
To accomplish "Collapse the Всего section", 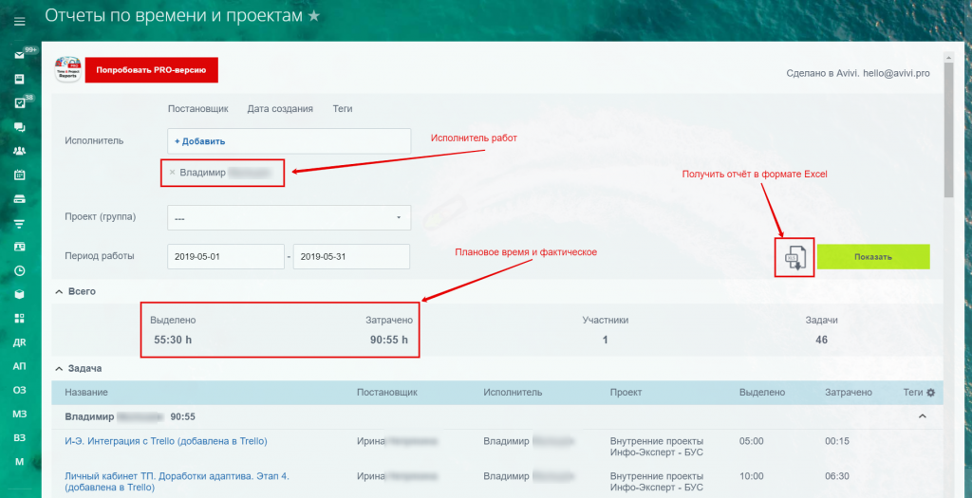I will point(59,291).
